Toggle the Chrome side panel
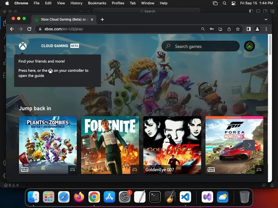The image size is (278, 208). tap(249, 29)
